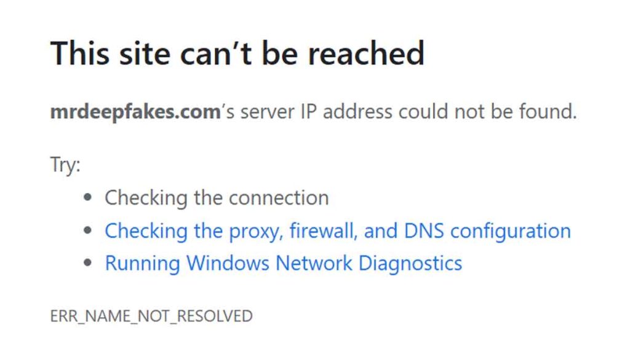
Task: Click the word "reached" in the heading
Action: [x=366, y=53]
